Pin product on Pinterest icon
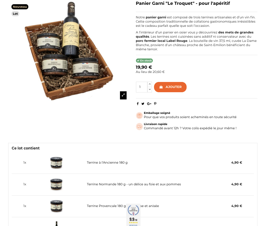274x226 pixels. click(x=155, y=104)
